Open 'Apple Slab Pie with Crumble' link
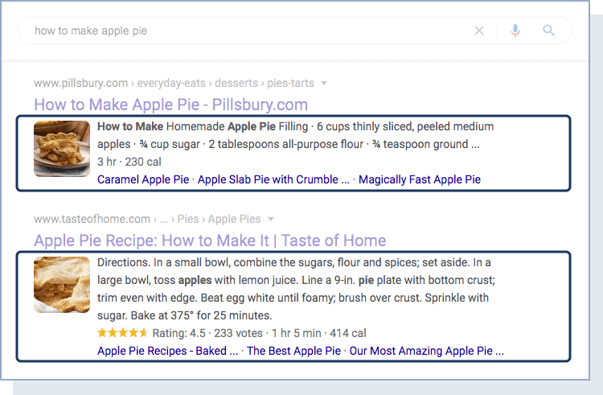Screen dimensions: 603x395 273,179
